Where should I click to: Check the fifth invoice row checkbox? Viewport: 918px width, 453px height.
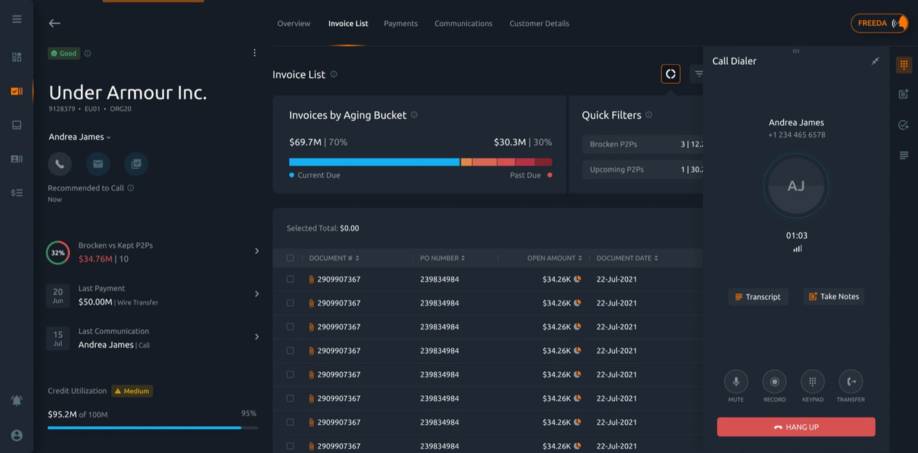click(x=290, y=374)
